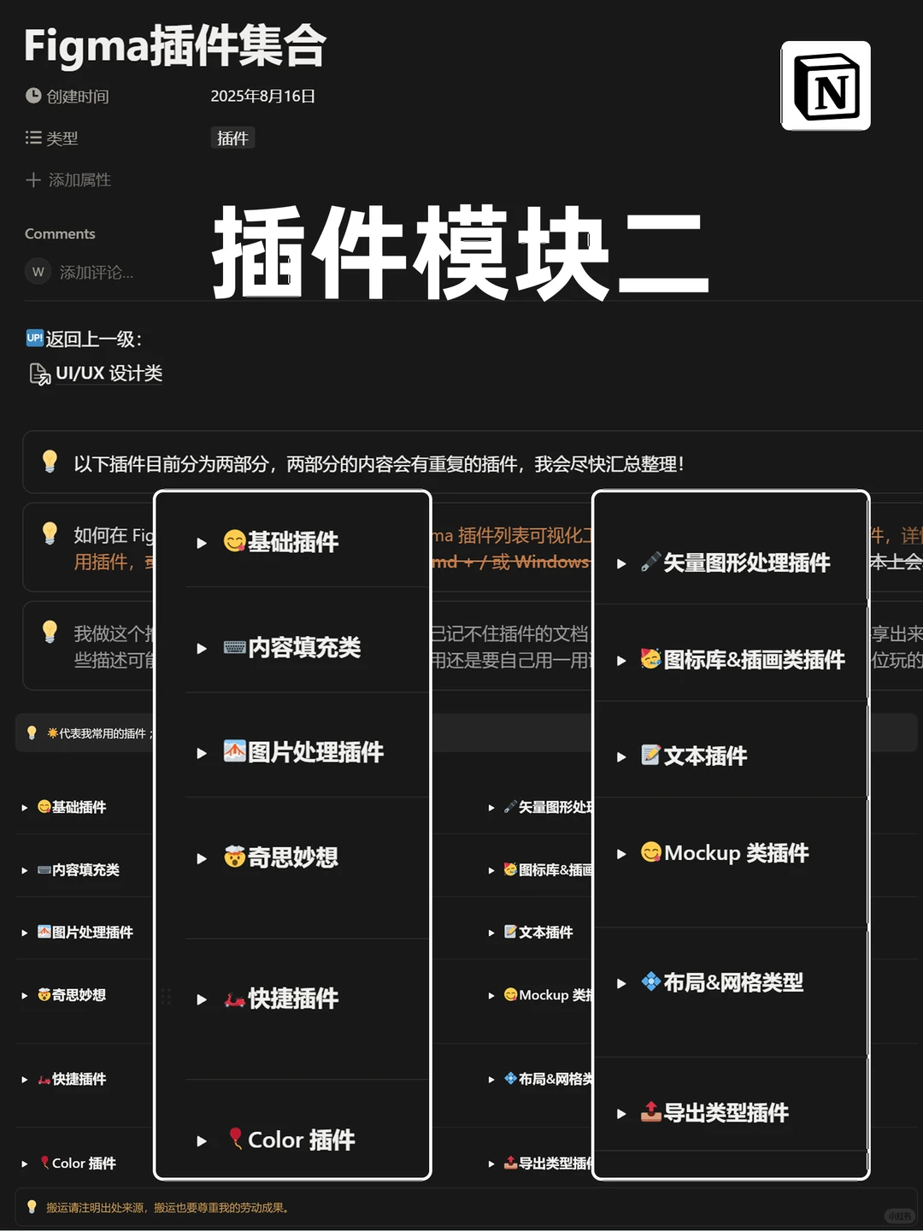923x1231 pixels.
Task: Click the small 文本插件 label in the page list
Action: pyautogui.click(x=545, y=933)
